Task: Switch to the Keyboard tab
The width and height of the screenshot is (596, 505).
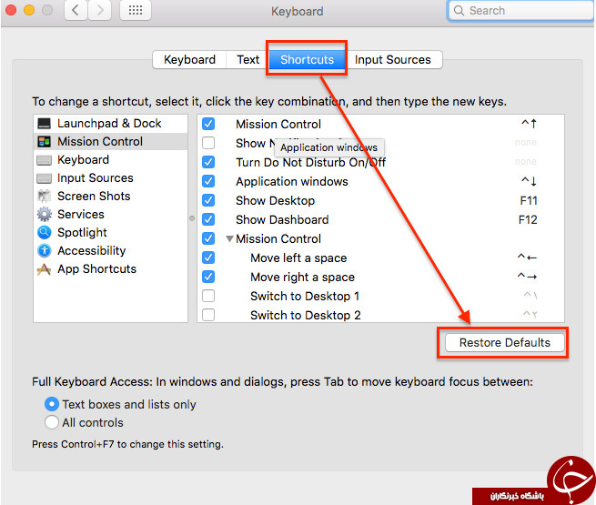Action: pyautogui.click(x=189, y=60)
